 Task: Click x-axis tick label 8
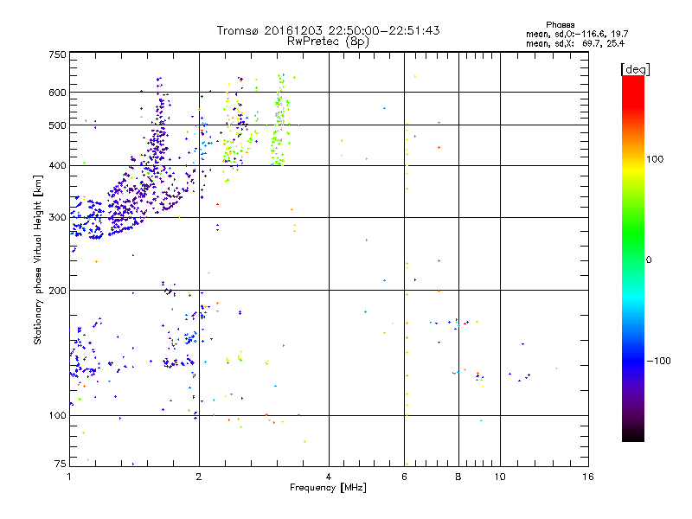pyautogui.click(x=458, y=477)
